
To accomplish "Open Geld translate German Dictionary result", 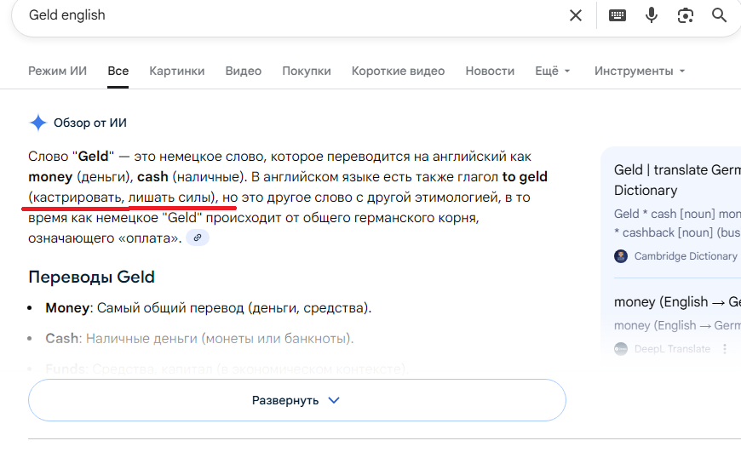I will [677, 180].
